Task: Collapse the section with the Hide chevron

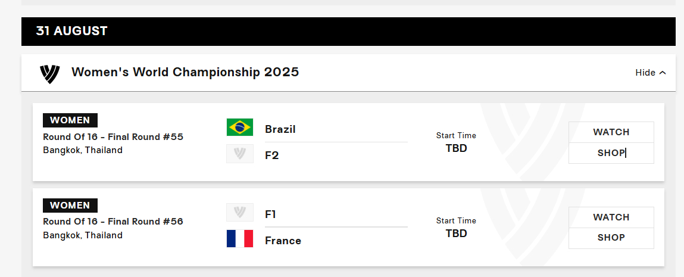Action: tap(651, 73)
